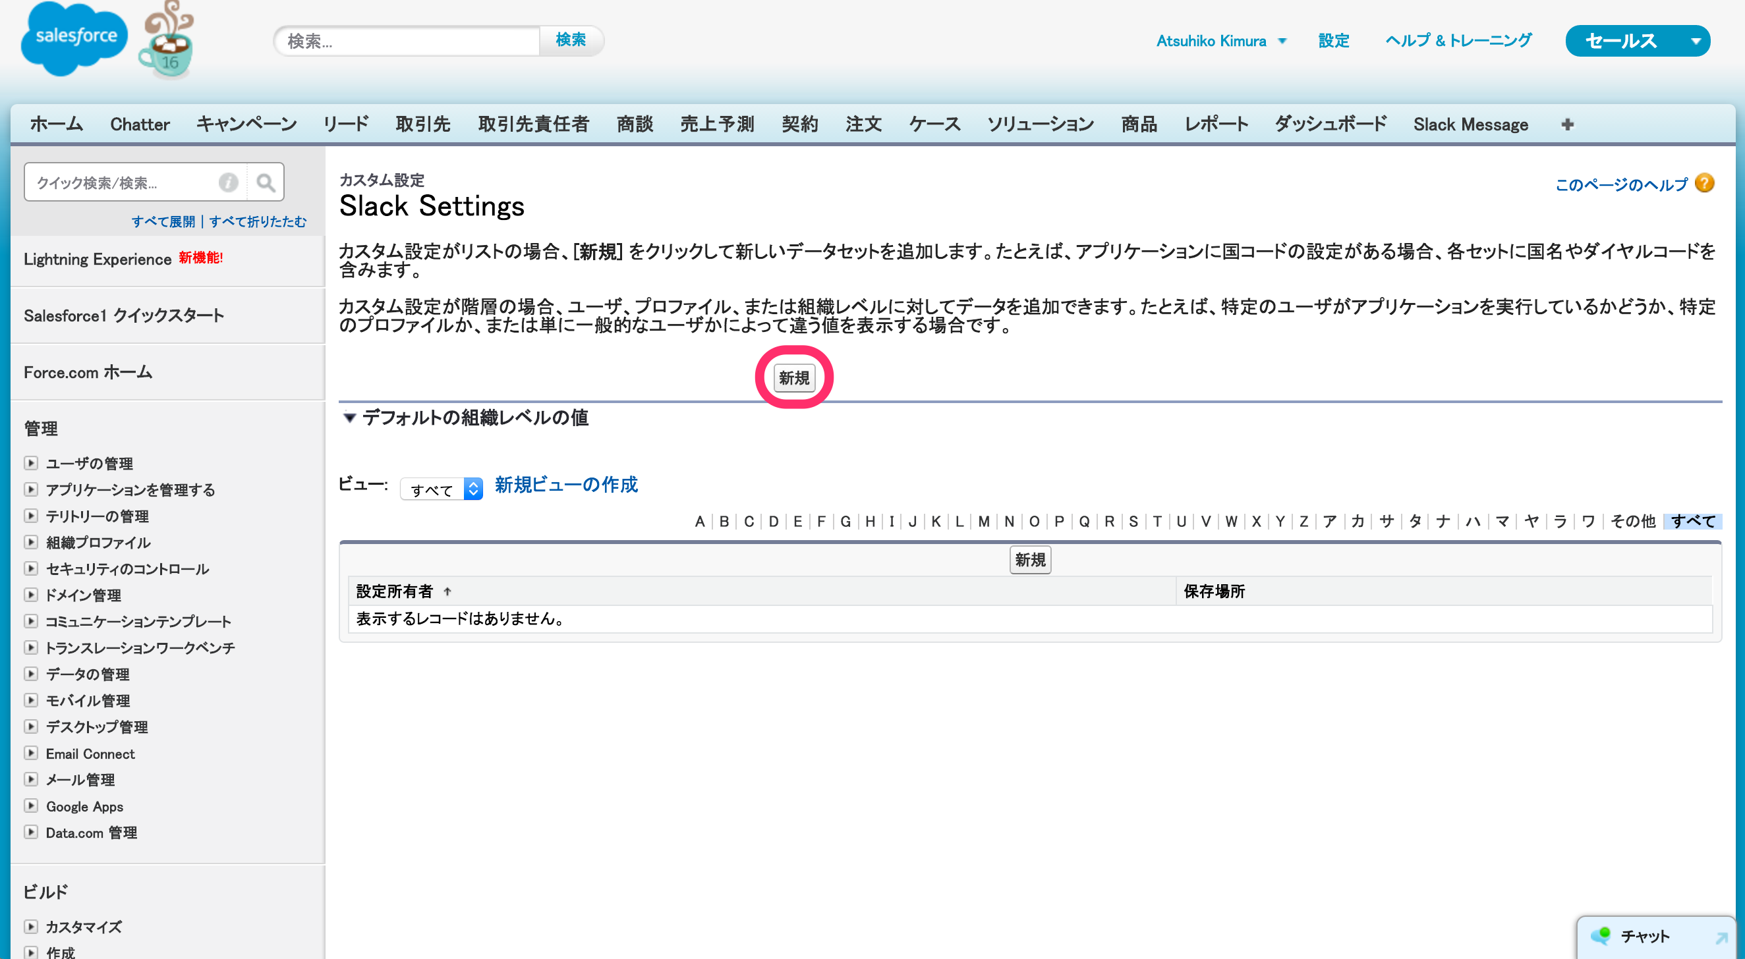Expand デスクトップ管理 node
The image size is (1745, 959).
pyautogui.click(x=30, y=726)
